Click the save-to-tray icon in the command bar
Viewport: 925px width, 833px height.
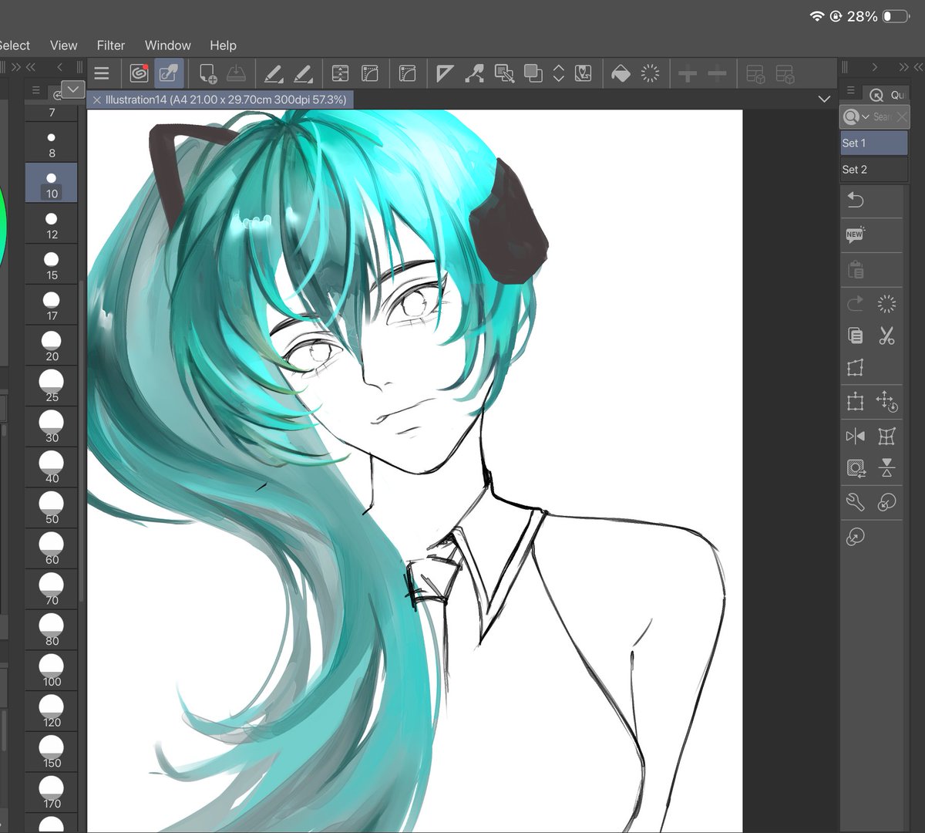(x=236, y=74)
